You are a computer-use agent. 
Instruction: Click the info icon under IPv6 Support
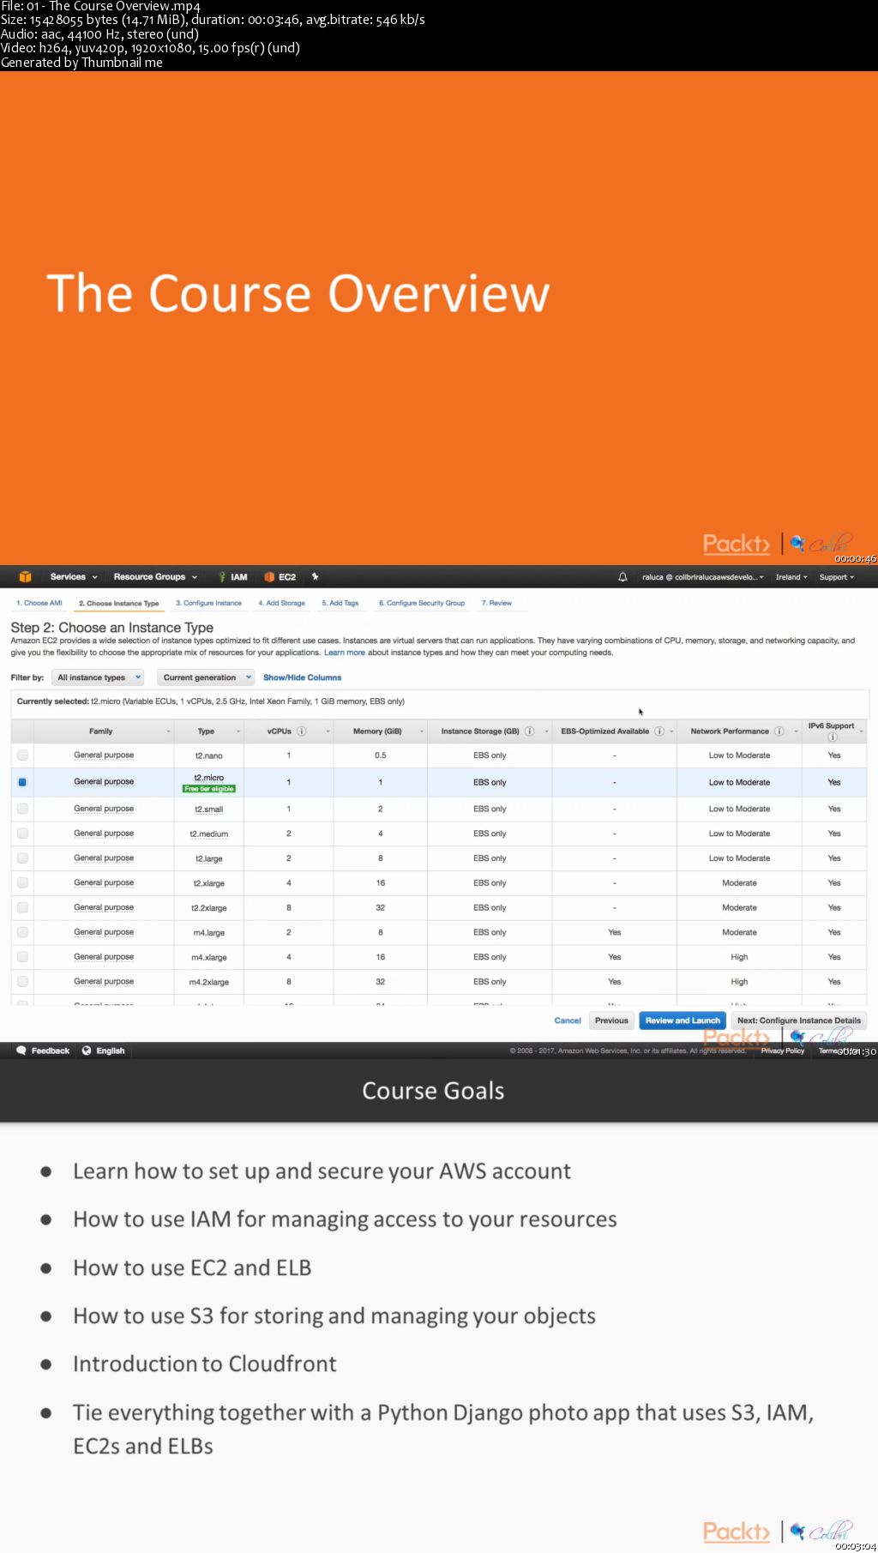[832, 737]
